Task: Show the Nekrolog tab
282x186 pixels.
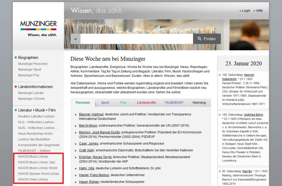Action: (199, 103)
